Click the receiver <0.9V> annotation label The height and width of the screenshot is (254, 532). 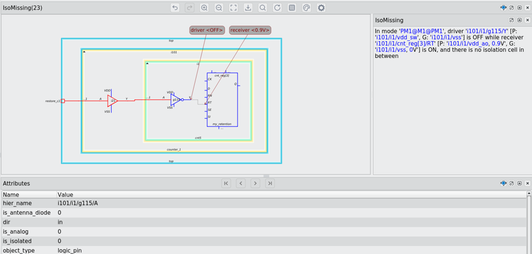(251, 31)
